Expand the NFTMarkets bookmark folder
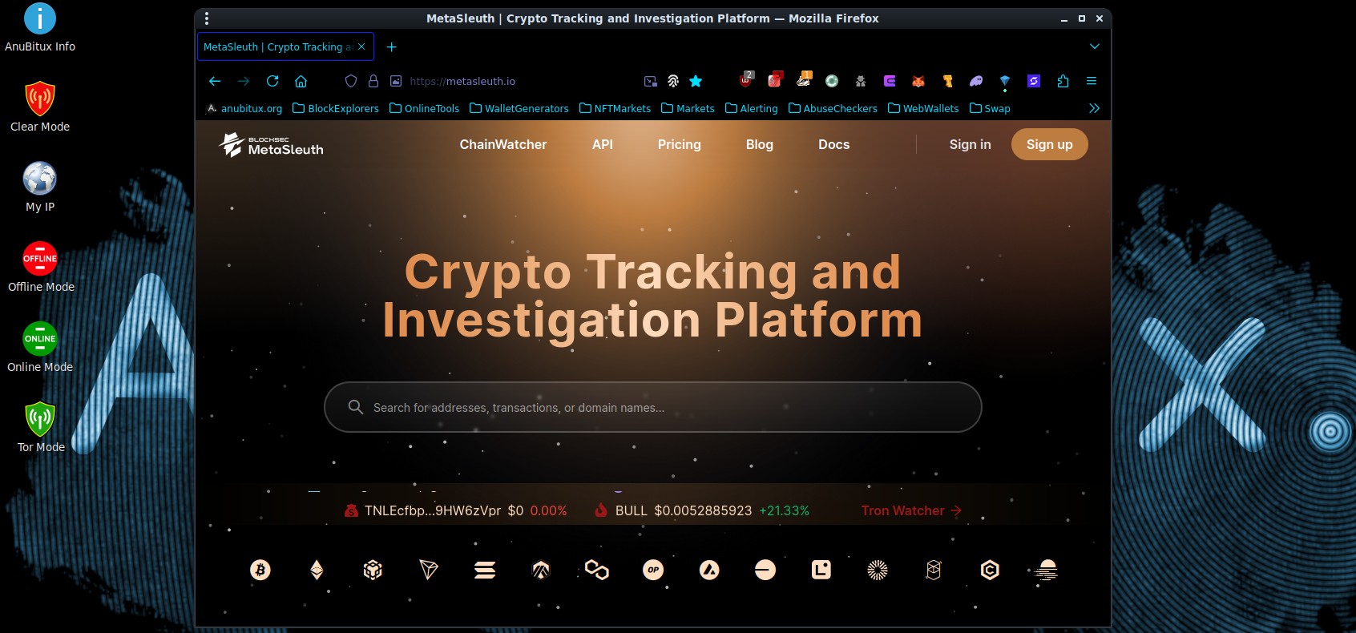 [615, 108]
